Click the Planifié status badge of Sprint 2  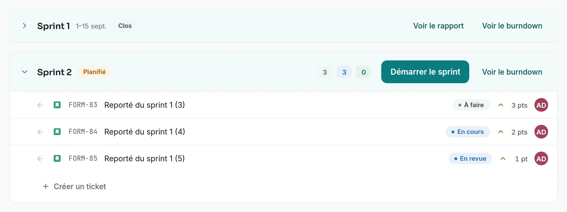click(x=94, y=72)
